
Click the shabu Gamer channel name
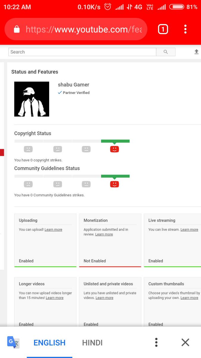click(74, 85)
